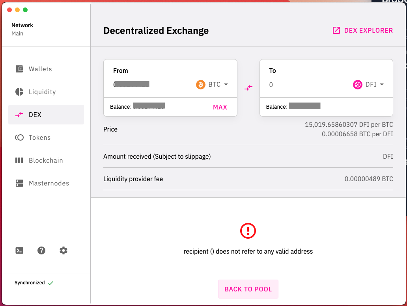Click the Wallets sidebar icon
Screen dimensions: 407x306
(19, 69)
